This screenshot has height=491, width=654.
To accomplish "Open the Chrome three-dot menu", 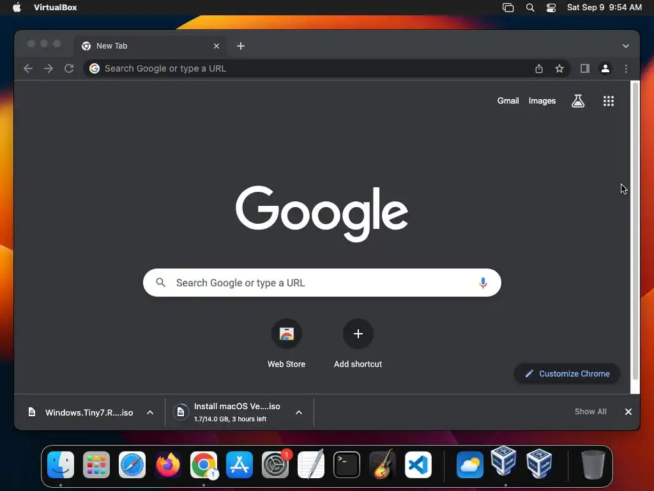I will (x=626, y=68).
